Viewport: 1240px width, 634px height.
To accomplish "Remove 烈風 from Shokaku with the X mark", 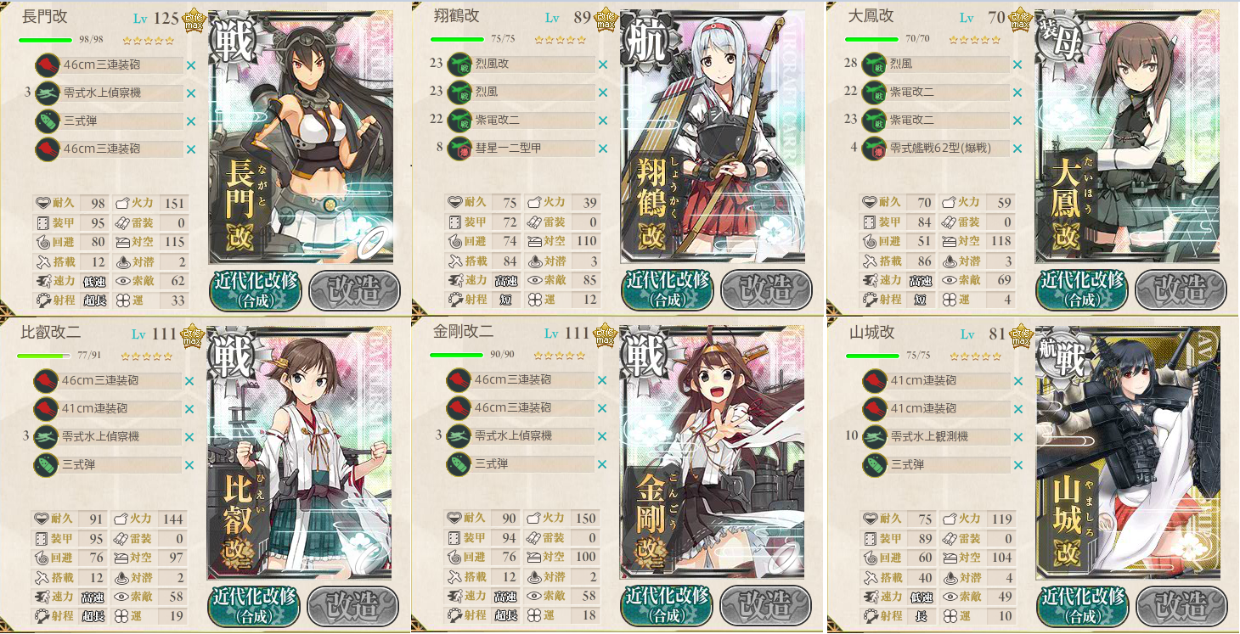I will [603, 93].
